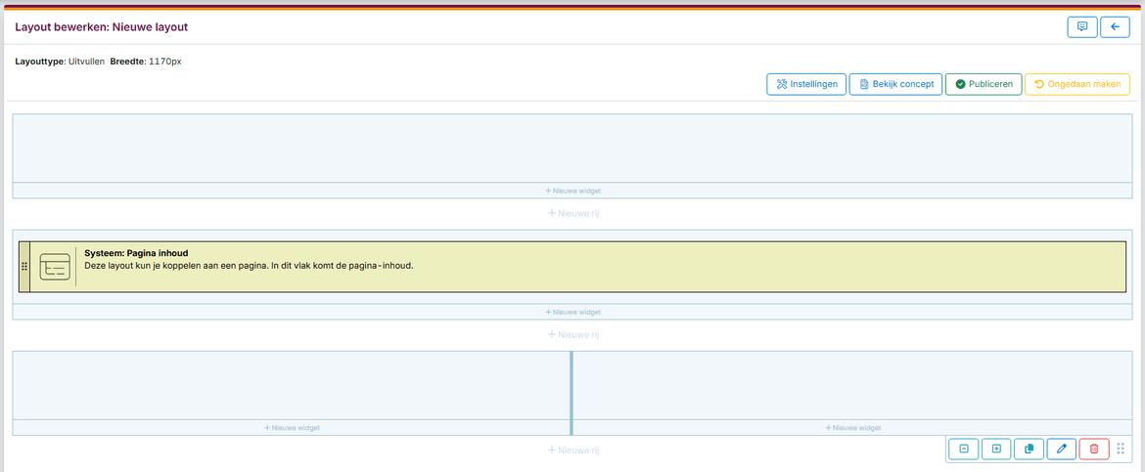1145x472 pixels.
Task: Click the Pagina inhoud widget layout icon
Action: pyautogui.click(x=55, y=267)
